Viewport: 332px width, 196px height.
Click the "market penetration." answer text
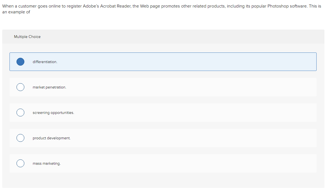click(x=50, y=87)
